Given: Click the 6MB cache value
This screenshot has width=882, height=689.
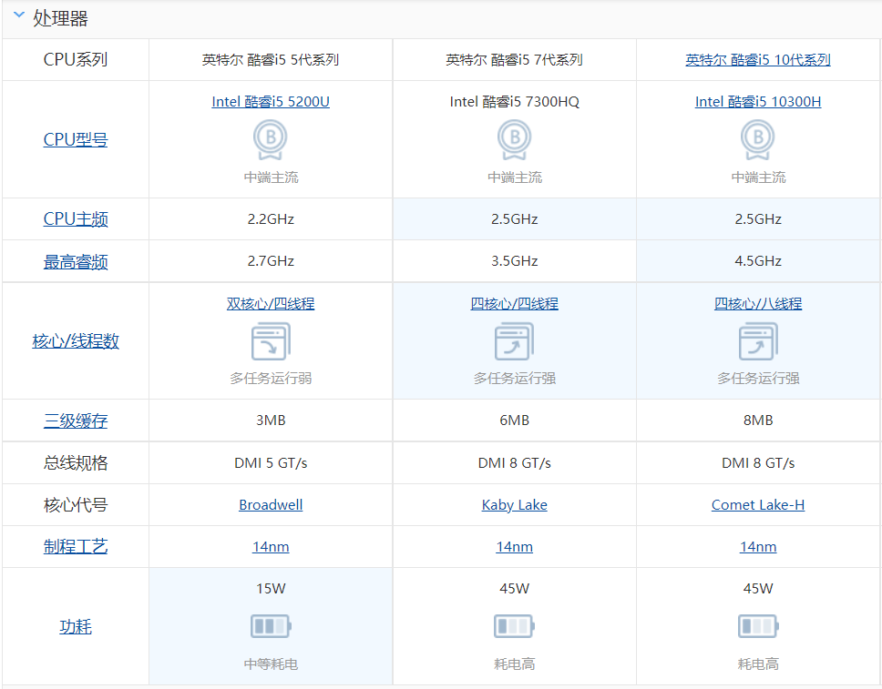Looking at the screenshot, I should coord(514,420).
